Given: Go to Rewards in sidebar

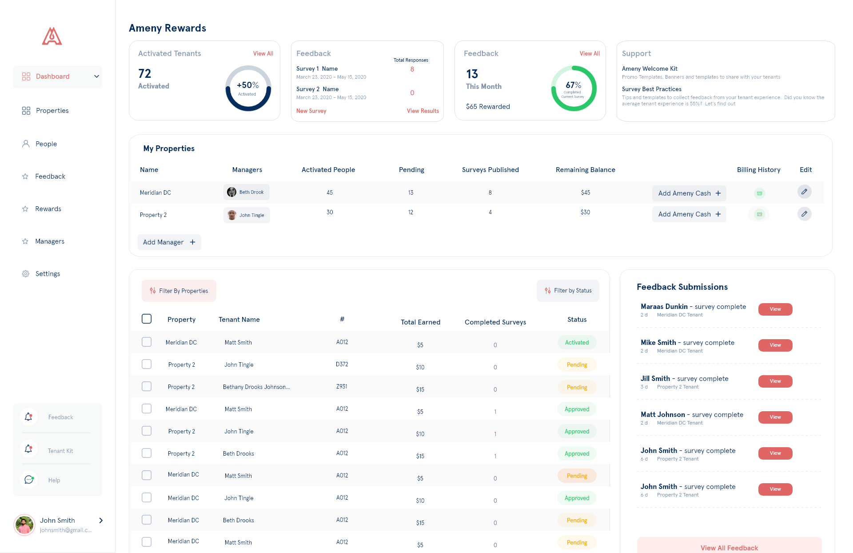Looking at the screenshot, I should 48,209.
